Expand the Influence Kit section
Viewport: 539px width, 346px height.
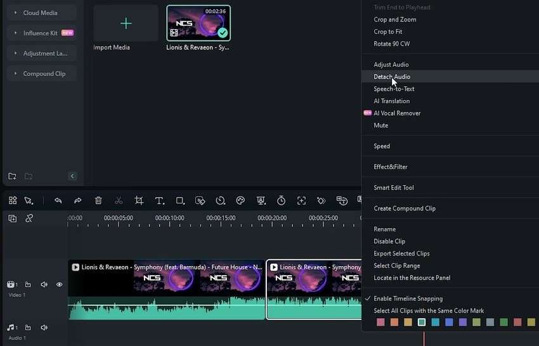click(x=15, y=33)
